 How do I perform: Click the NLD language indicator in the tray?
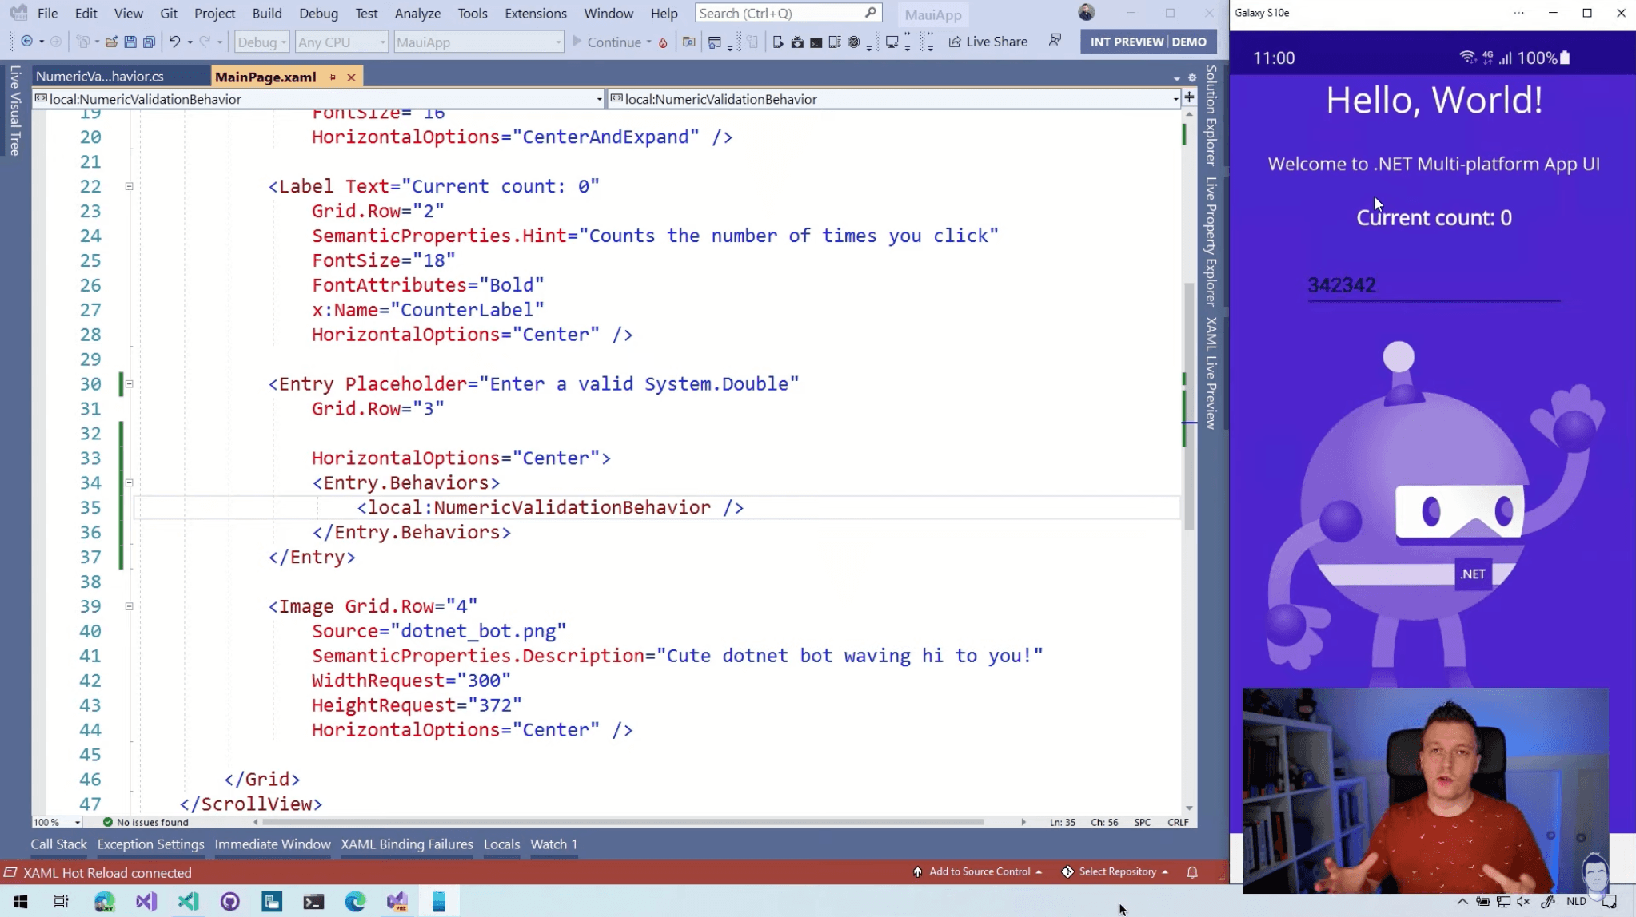pyautogui.click(x=1576, y=902)
